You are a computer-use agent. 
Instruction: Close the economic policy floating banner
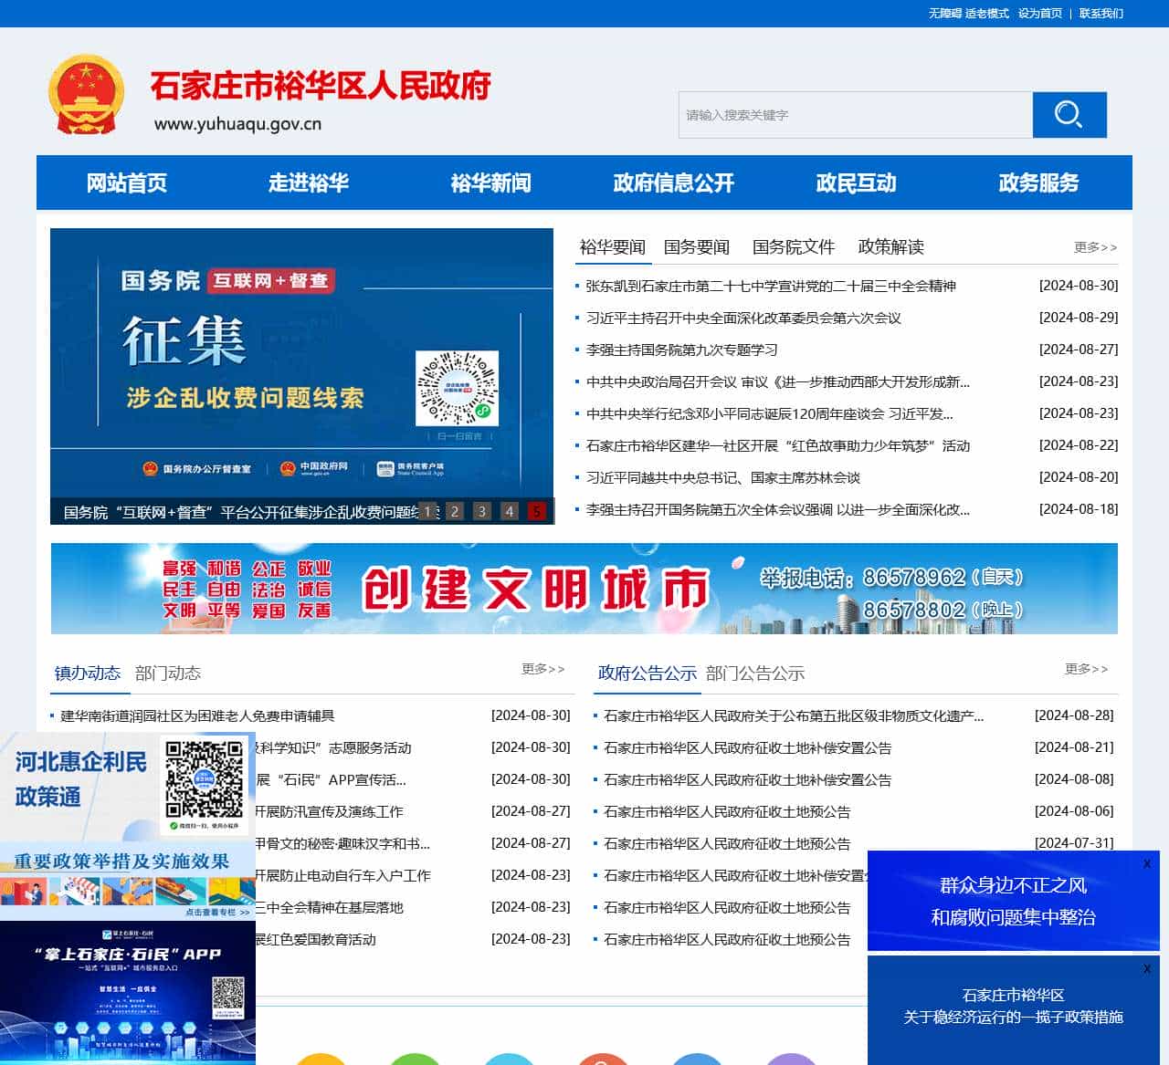click(1147, 968)
